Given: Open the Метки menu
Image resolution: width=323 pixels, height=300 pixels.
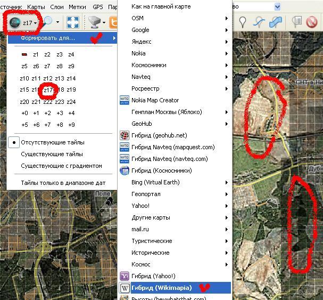Looking at the screenshot, I should [x=77, y=7].
